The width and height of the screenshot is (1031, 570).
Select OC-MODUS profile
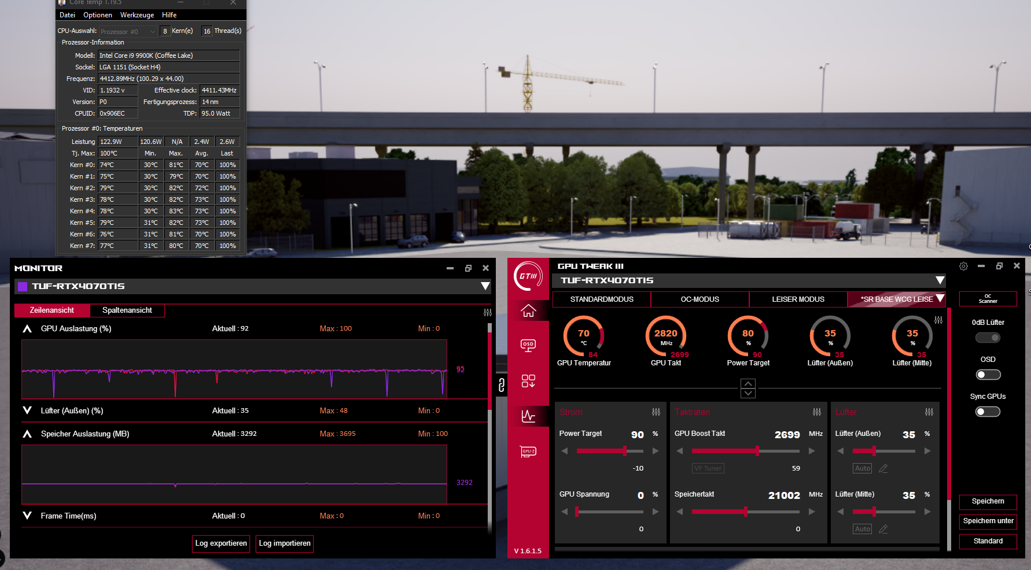click(x=700, y=299)
